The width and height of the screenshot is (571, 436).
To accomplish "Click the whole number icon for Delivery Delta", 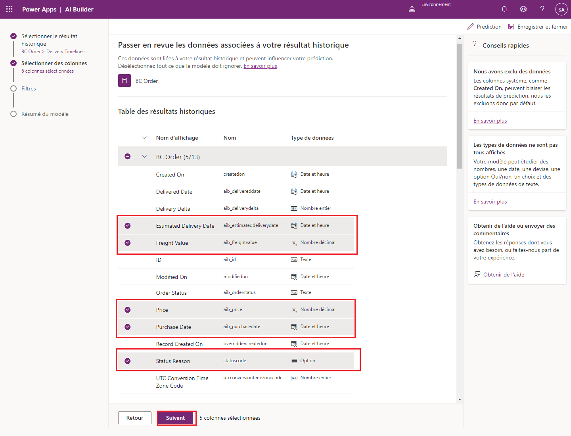I will pyautogui.click(x=294, y=208).
